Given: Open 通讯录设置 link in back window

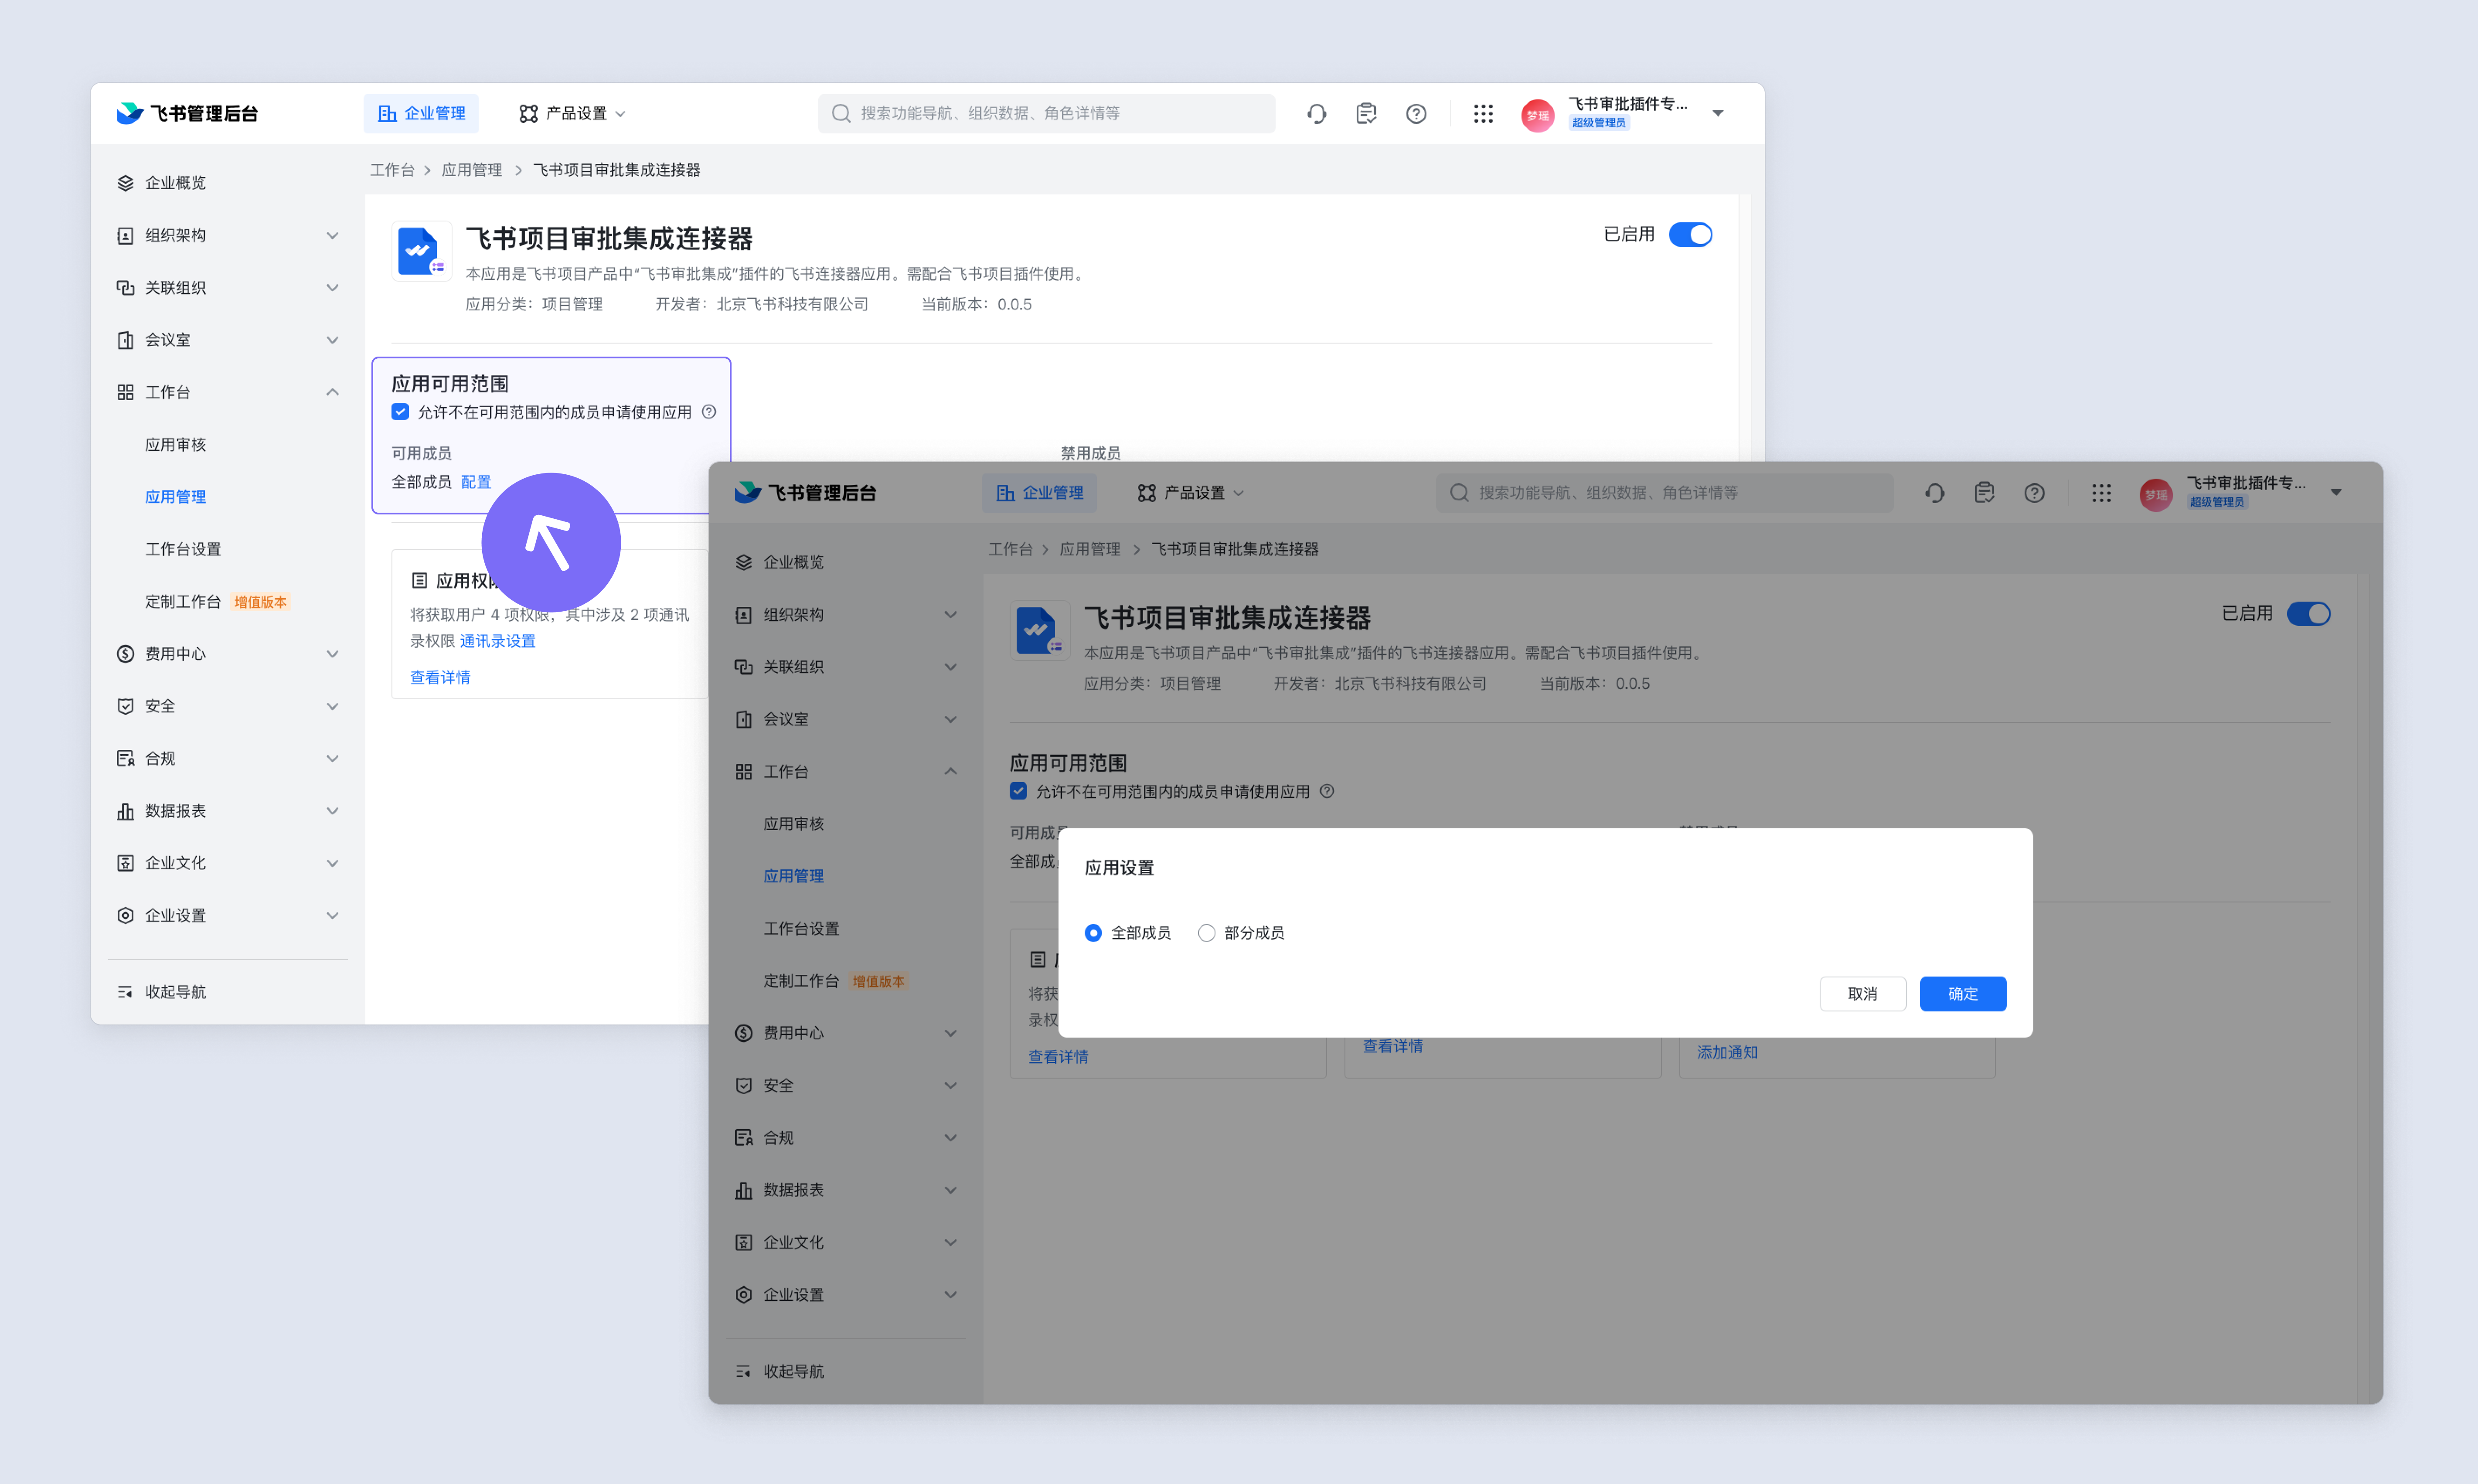Looking at the screenshot, I should pos(498,641).
